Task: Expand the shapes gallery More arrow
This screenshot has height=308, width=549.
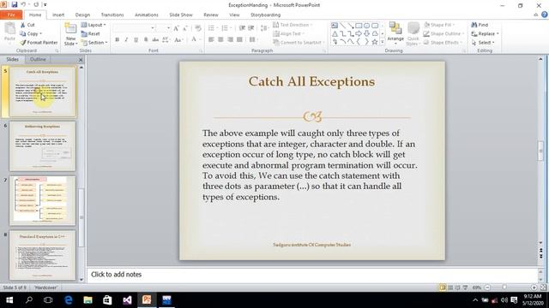Action: [x=383, y=42]
